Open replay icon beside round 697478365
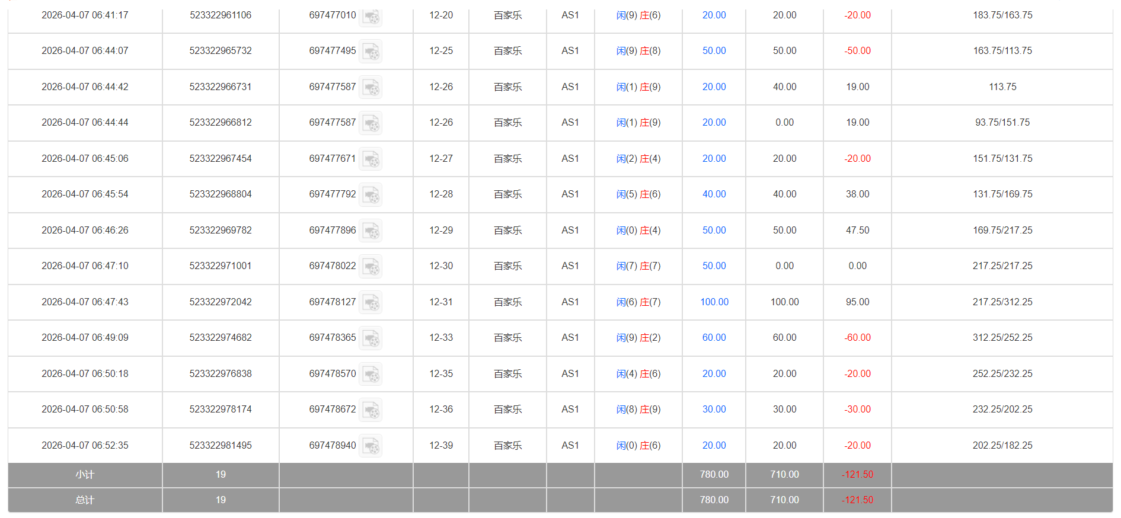The height and width of the screenshot is (518, 1121). point(371,338)
